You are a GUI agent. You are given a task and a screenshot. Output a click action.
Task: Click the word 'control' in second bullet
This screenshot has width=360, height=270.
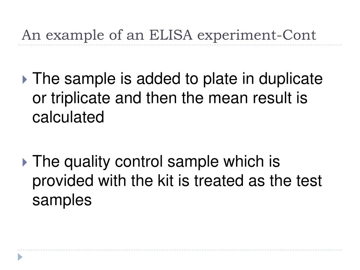[x=139, y=161]
